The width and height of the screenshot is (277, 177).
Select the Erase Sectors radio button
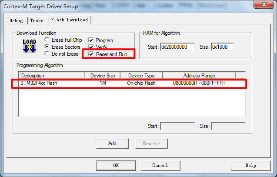[x=47, y=47]
